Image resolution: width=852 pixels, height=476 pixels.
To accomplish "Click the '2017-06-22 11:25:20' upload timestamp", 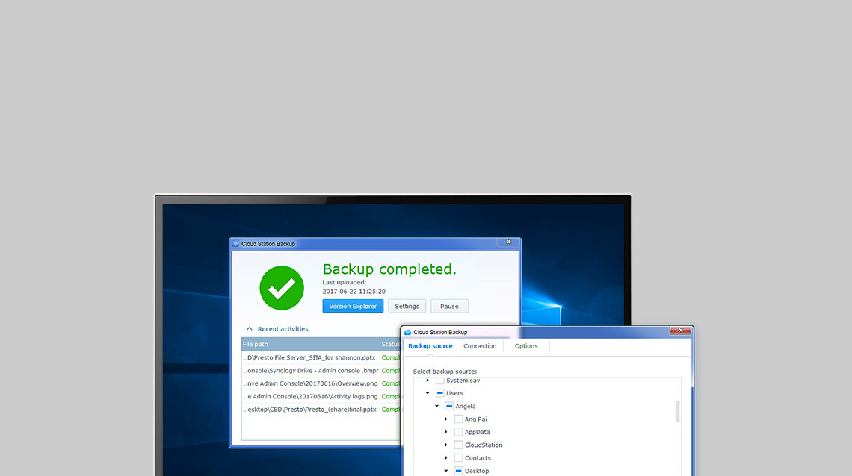I will point(354,292).
